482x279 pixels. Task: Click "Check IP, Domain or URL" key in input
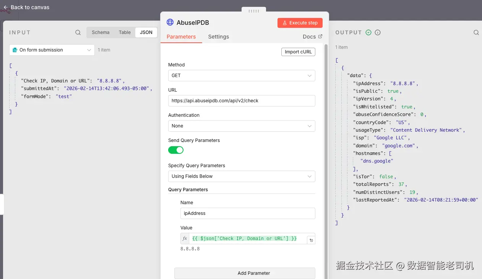56,81
